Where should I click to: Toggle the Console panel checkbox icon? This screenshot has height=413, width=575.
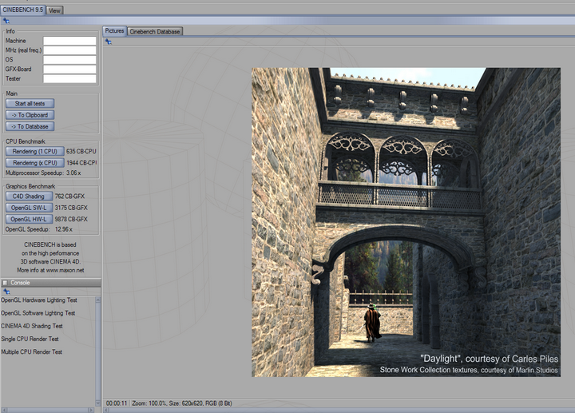pyautogui.click(x=5, y=283)
